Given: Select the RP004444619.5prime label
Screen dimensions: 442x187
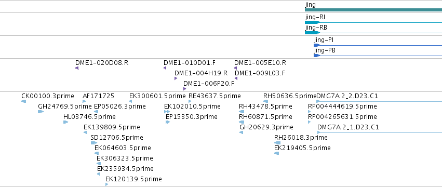Looking at the screenshot, I should point(342,106).
